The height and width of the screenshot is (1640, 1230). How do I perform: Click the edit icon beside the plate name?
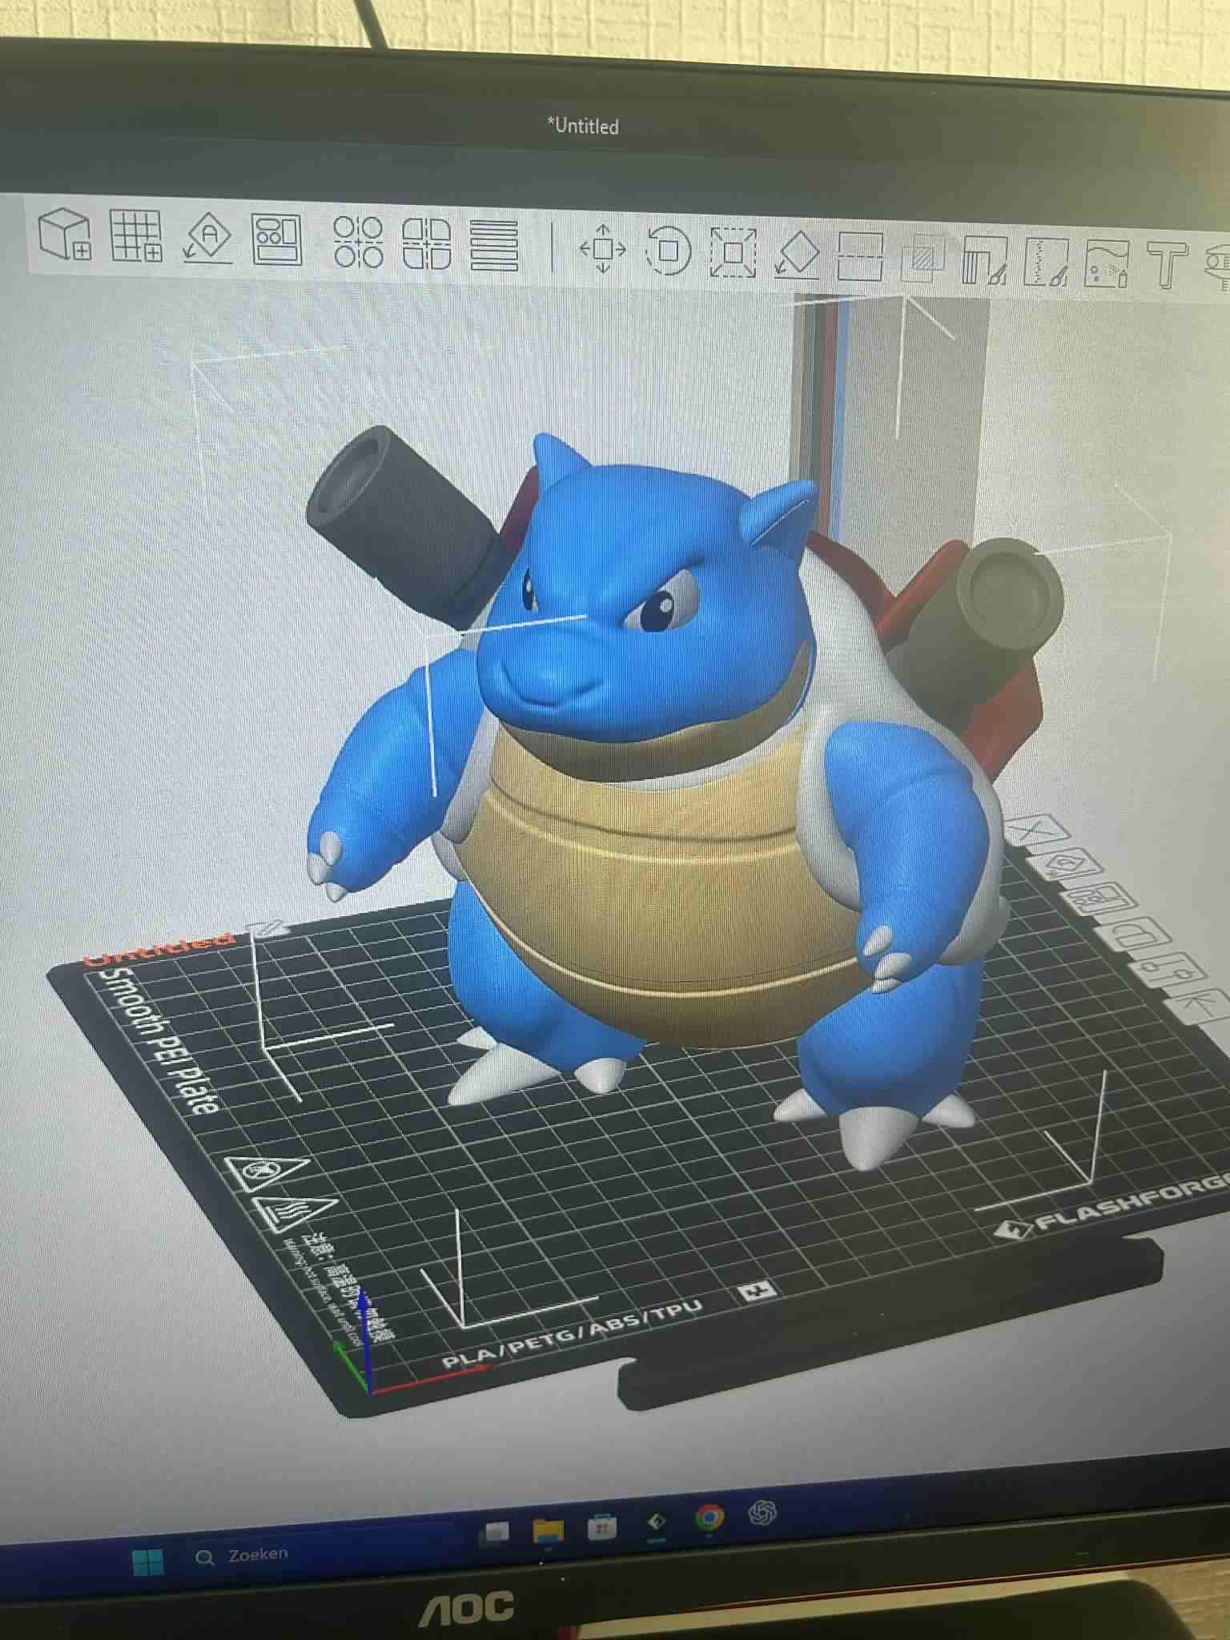[269, 928]
